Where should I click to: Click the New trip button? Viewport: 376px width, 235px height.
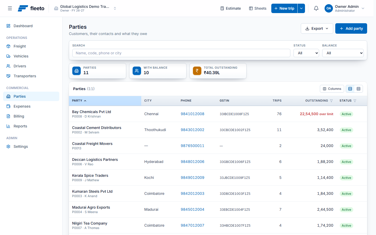point(284,8)
